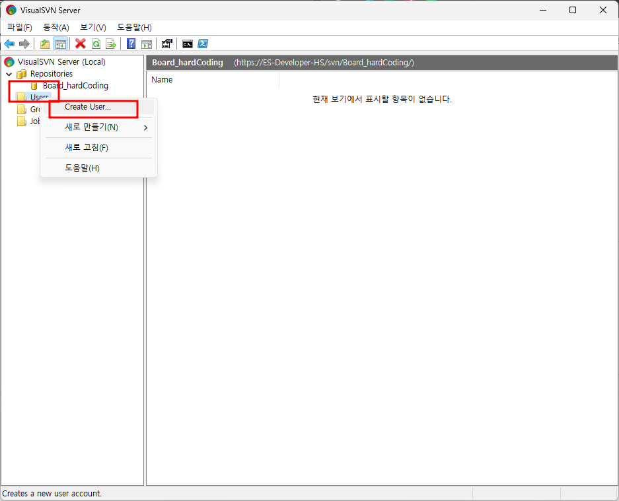Choose Create User... from context menu

(98, 107)
